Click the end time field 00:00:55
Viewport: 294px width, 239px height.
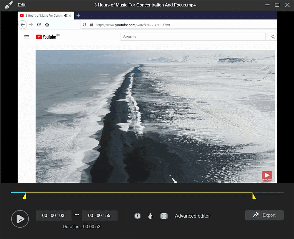[99, 216]
